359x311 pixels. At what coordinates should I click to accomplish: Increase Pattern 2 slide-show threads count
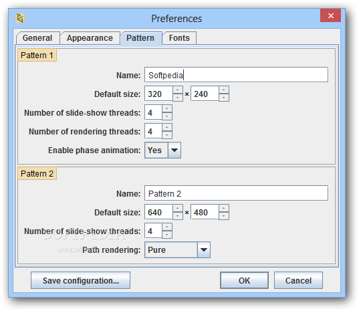pyautogui.click(x=167, y=227)
